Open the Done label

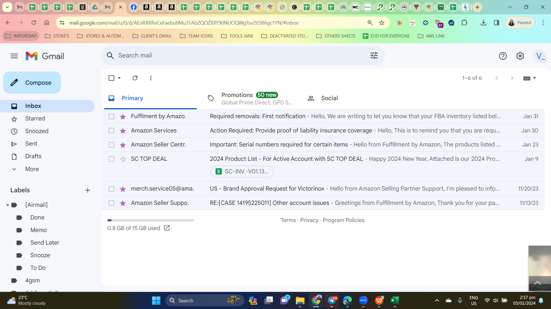tap(37, 218)
